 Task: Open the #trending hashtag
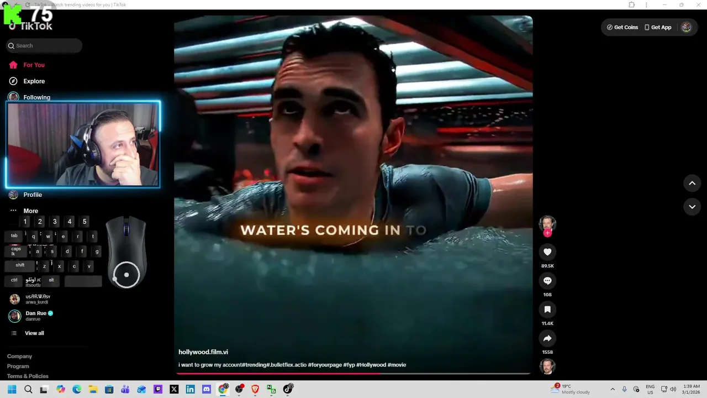click(x=254, y=365)
